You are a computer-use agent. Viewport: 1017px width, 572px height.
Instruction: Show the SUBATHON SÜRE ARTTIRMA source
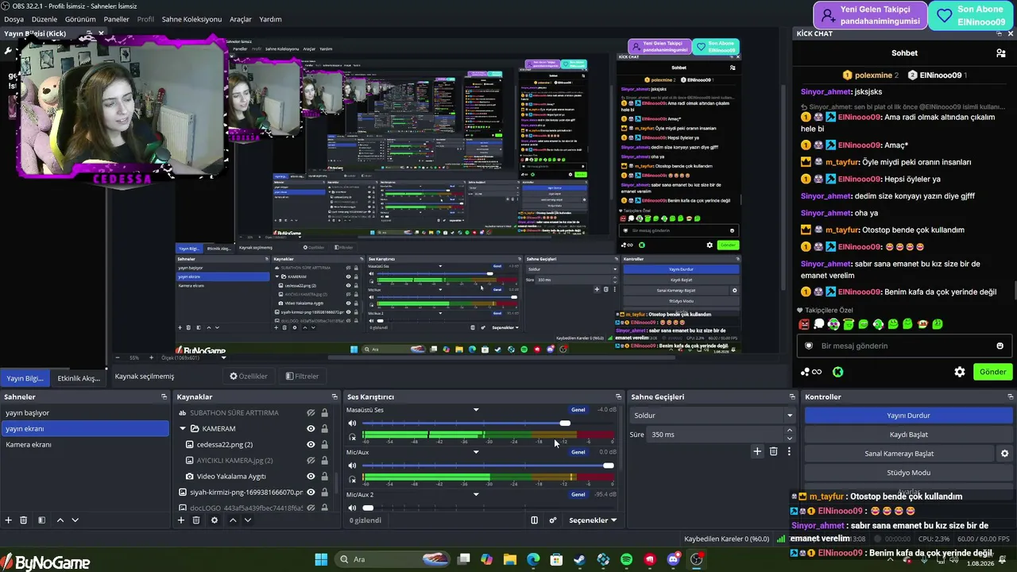(x=311, y=413)
